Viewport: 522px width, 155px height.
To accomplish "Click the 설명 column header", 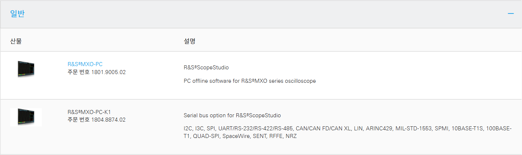I will [x=189, y=41].
